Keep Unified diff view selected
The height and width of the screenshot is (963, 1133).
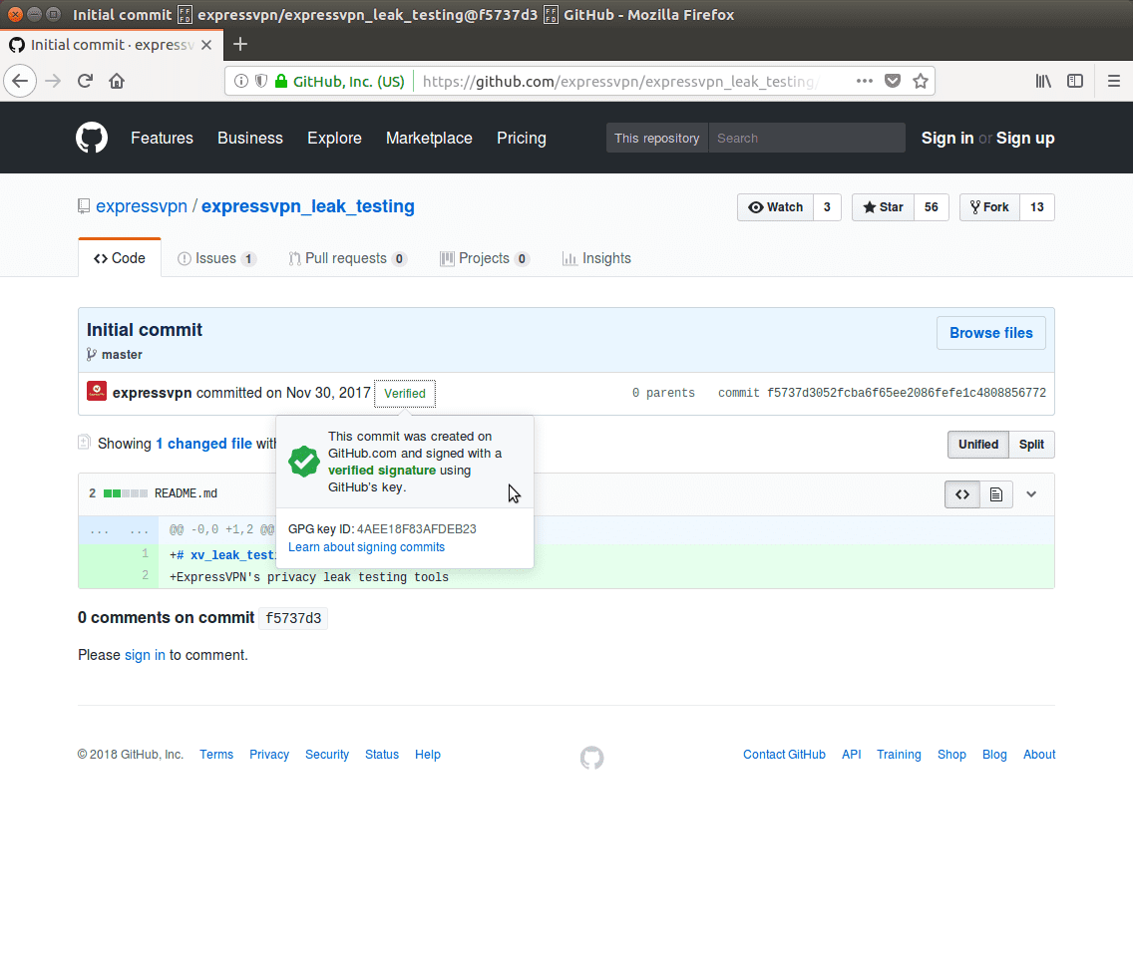click(977, 445)
